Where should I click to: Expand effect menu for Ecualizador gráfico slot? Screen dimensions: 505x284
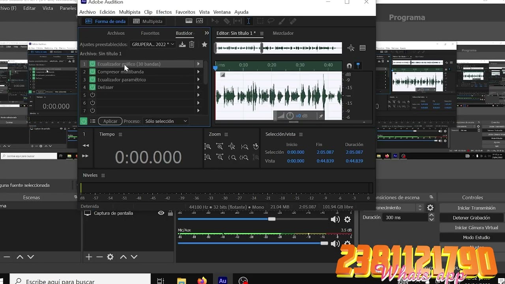[x=198, y=64]
